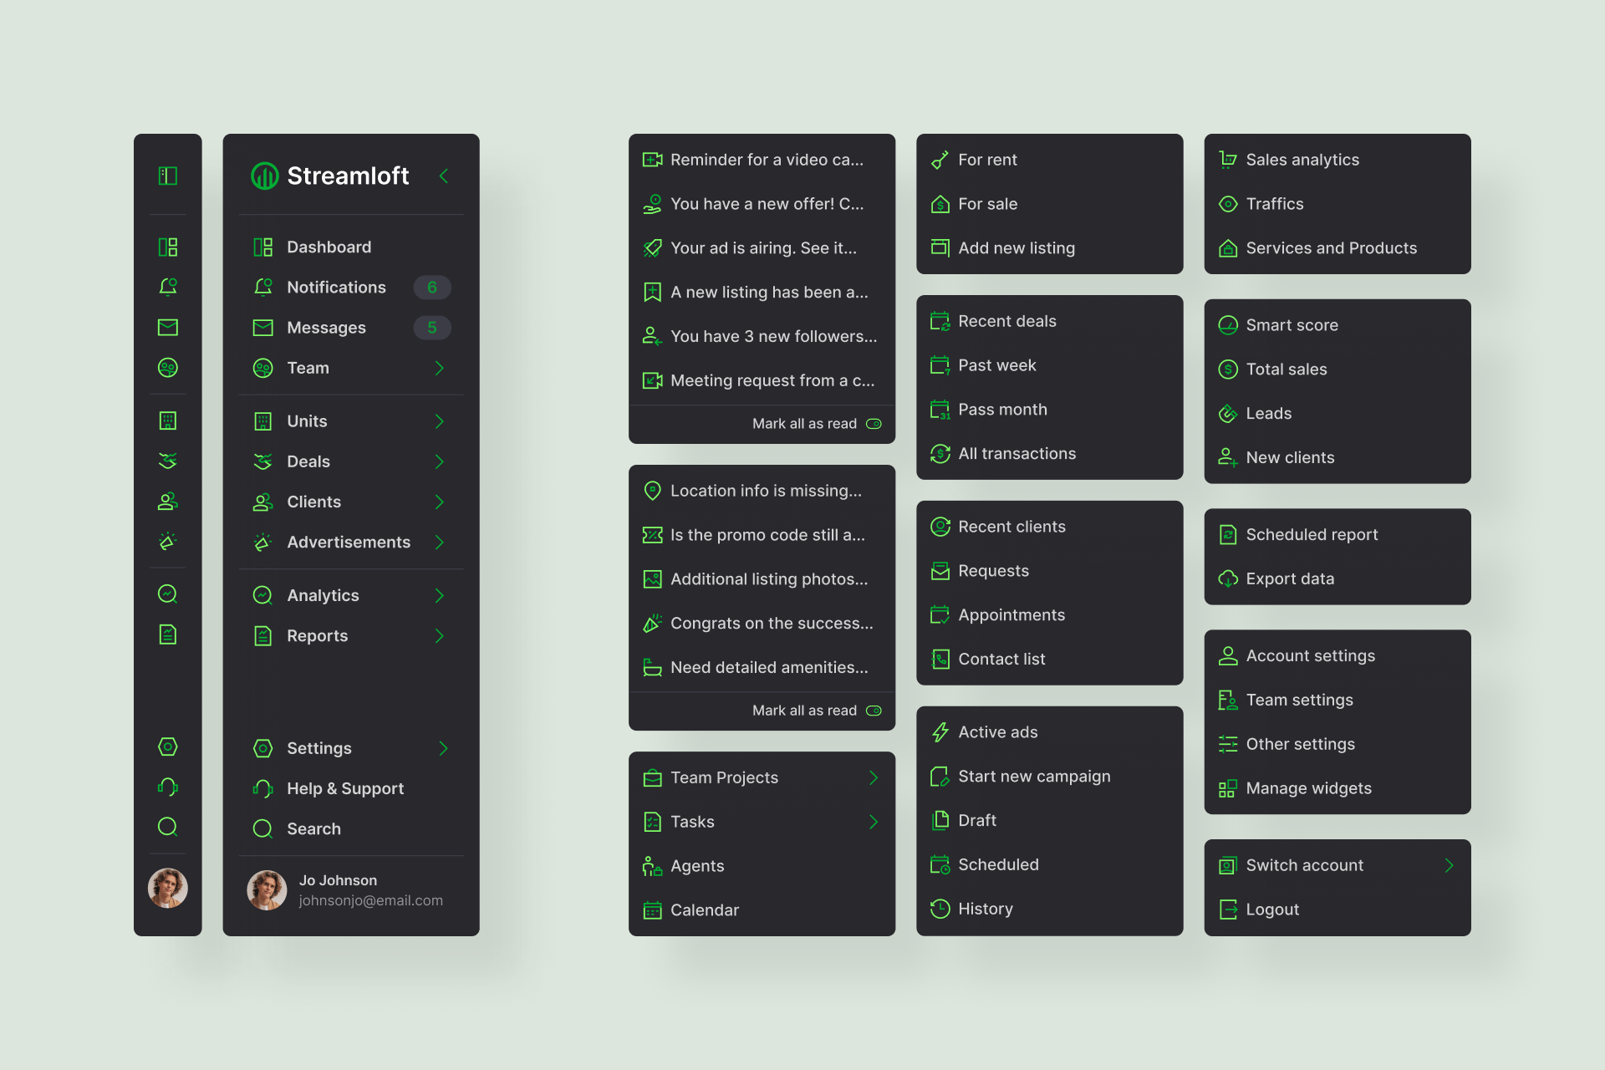Click the Streamloft logo icon

click(264, 176)
